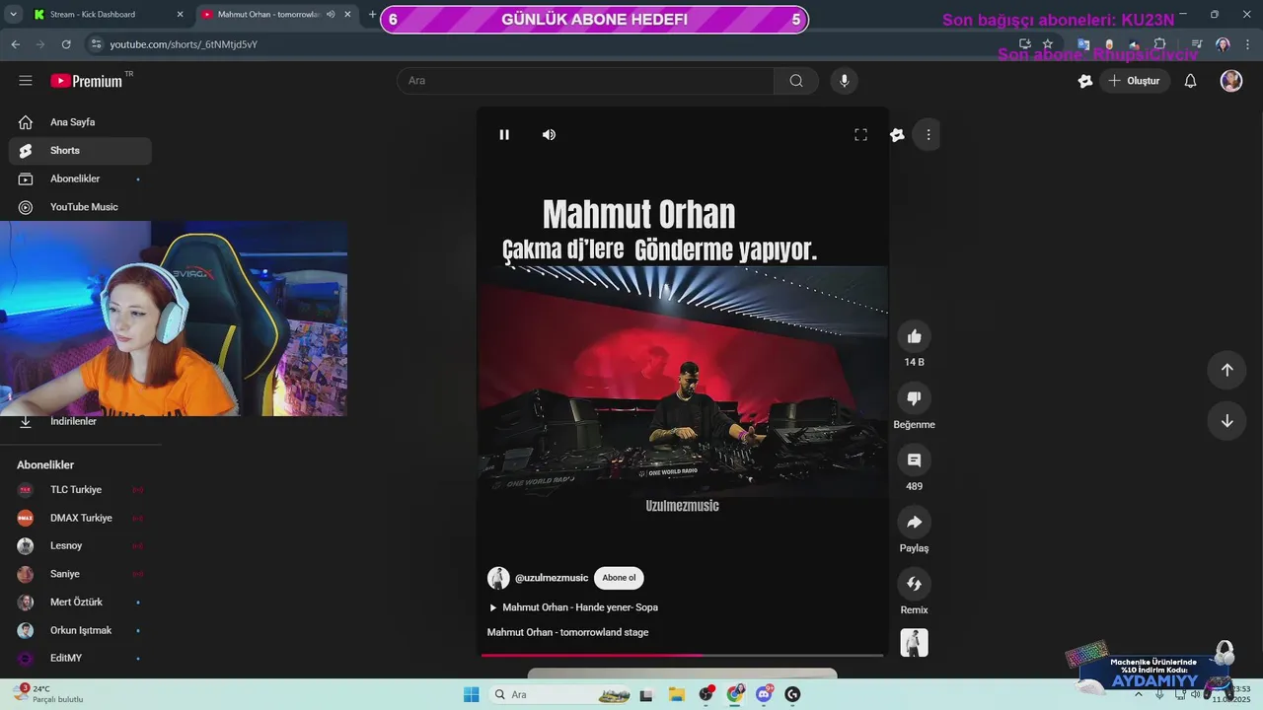Focus the YouTube Ara search box
This screenshot has width=1263, height=710.
(586, 81)
